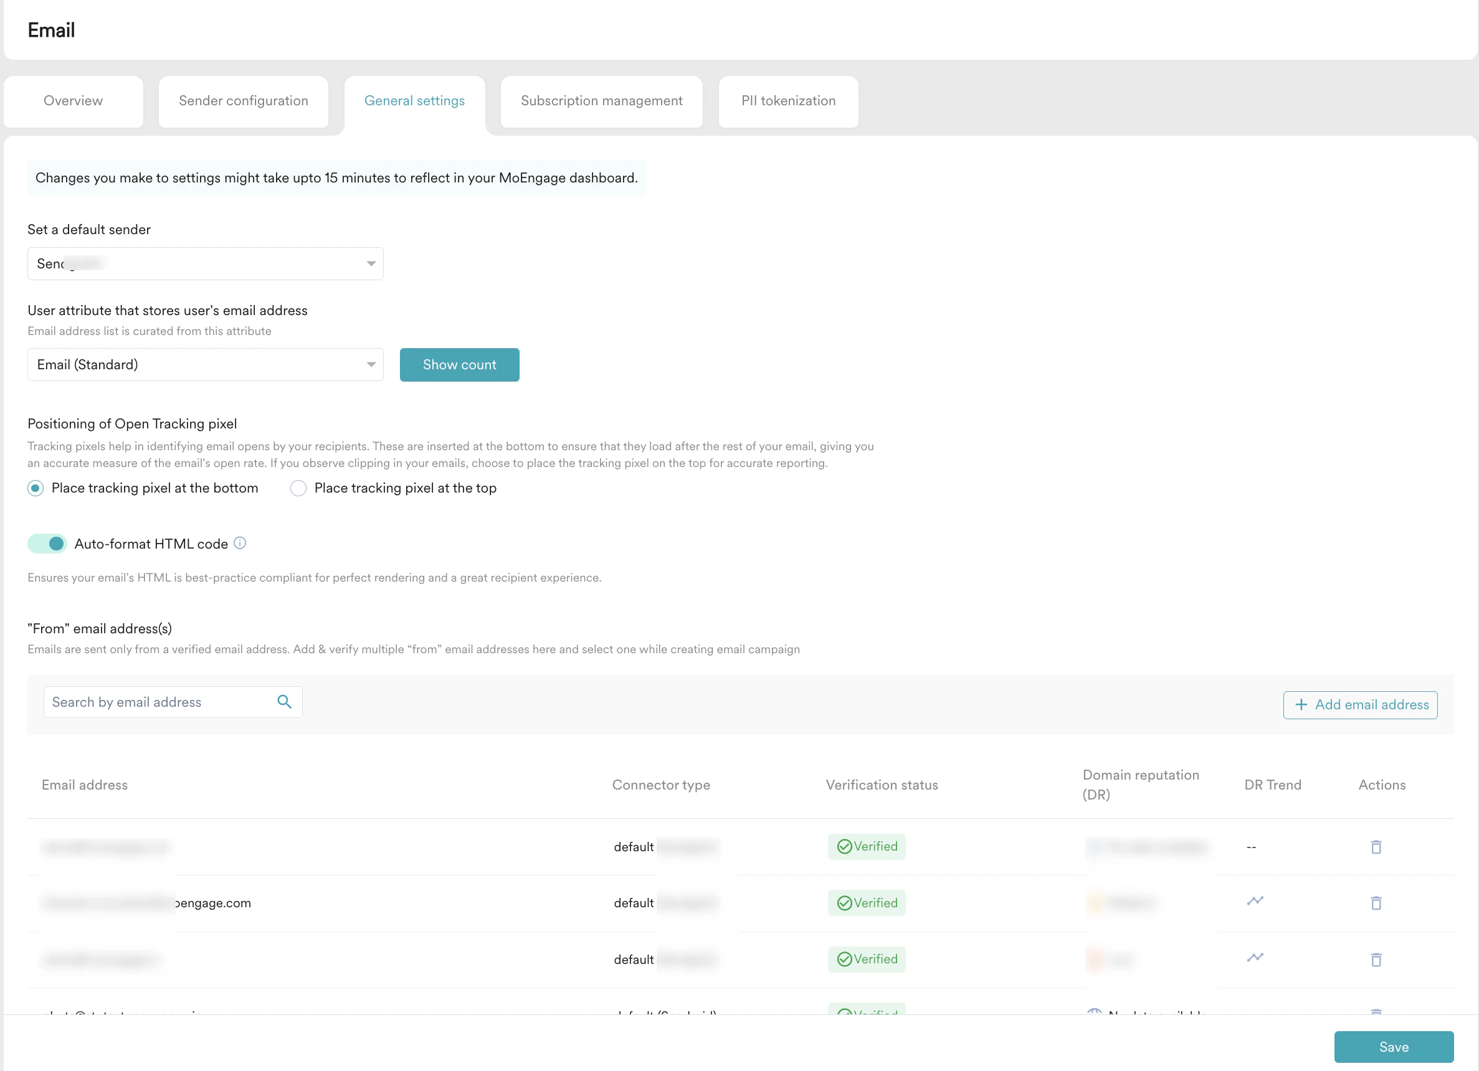The width and height of the screenshot is (1479, 1071).
Task: Click Add email address button
Action: (x=1360, y=705)
